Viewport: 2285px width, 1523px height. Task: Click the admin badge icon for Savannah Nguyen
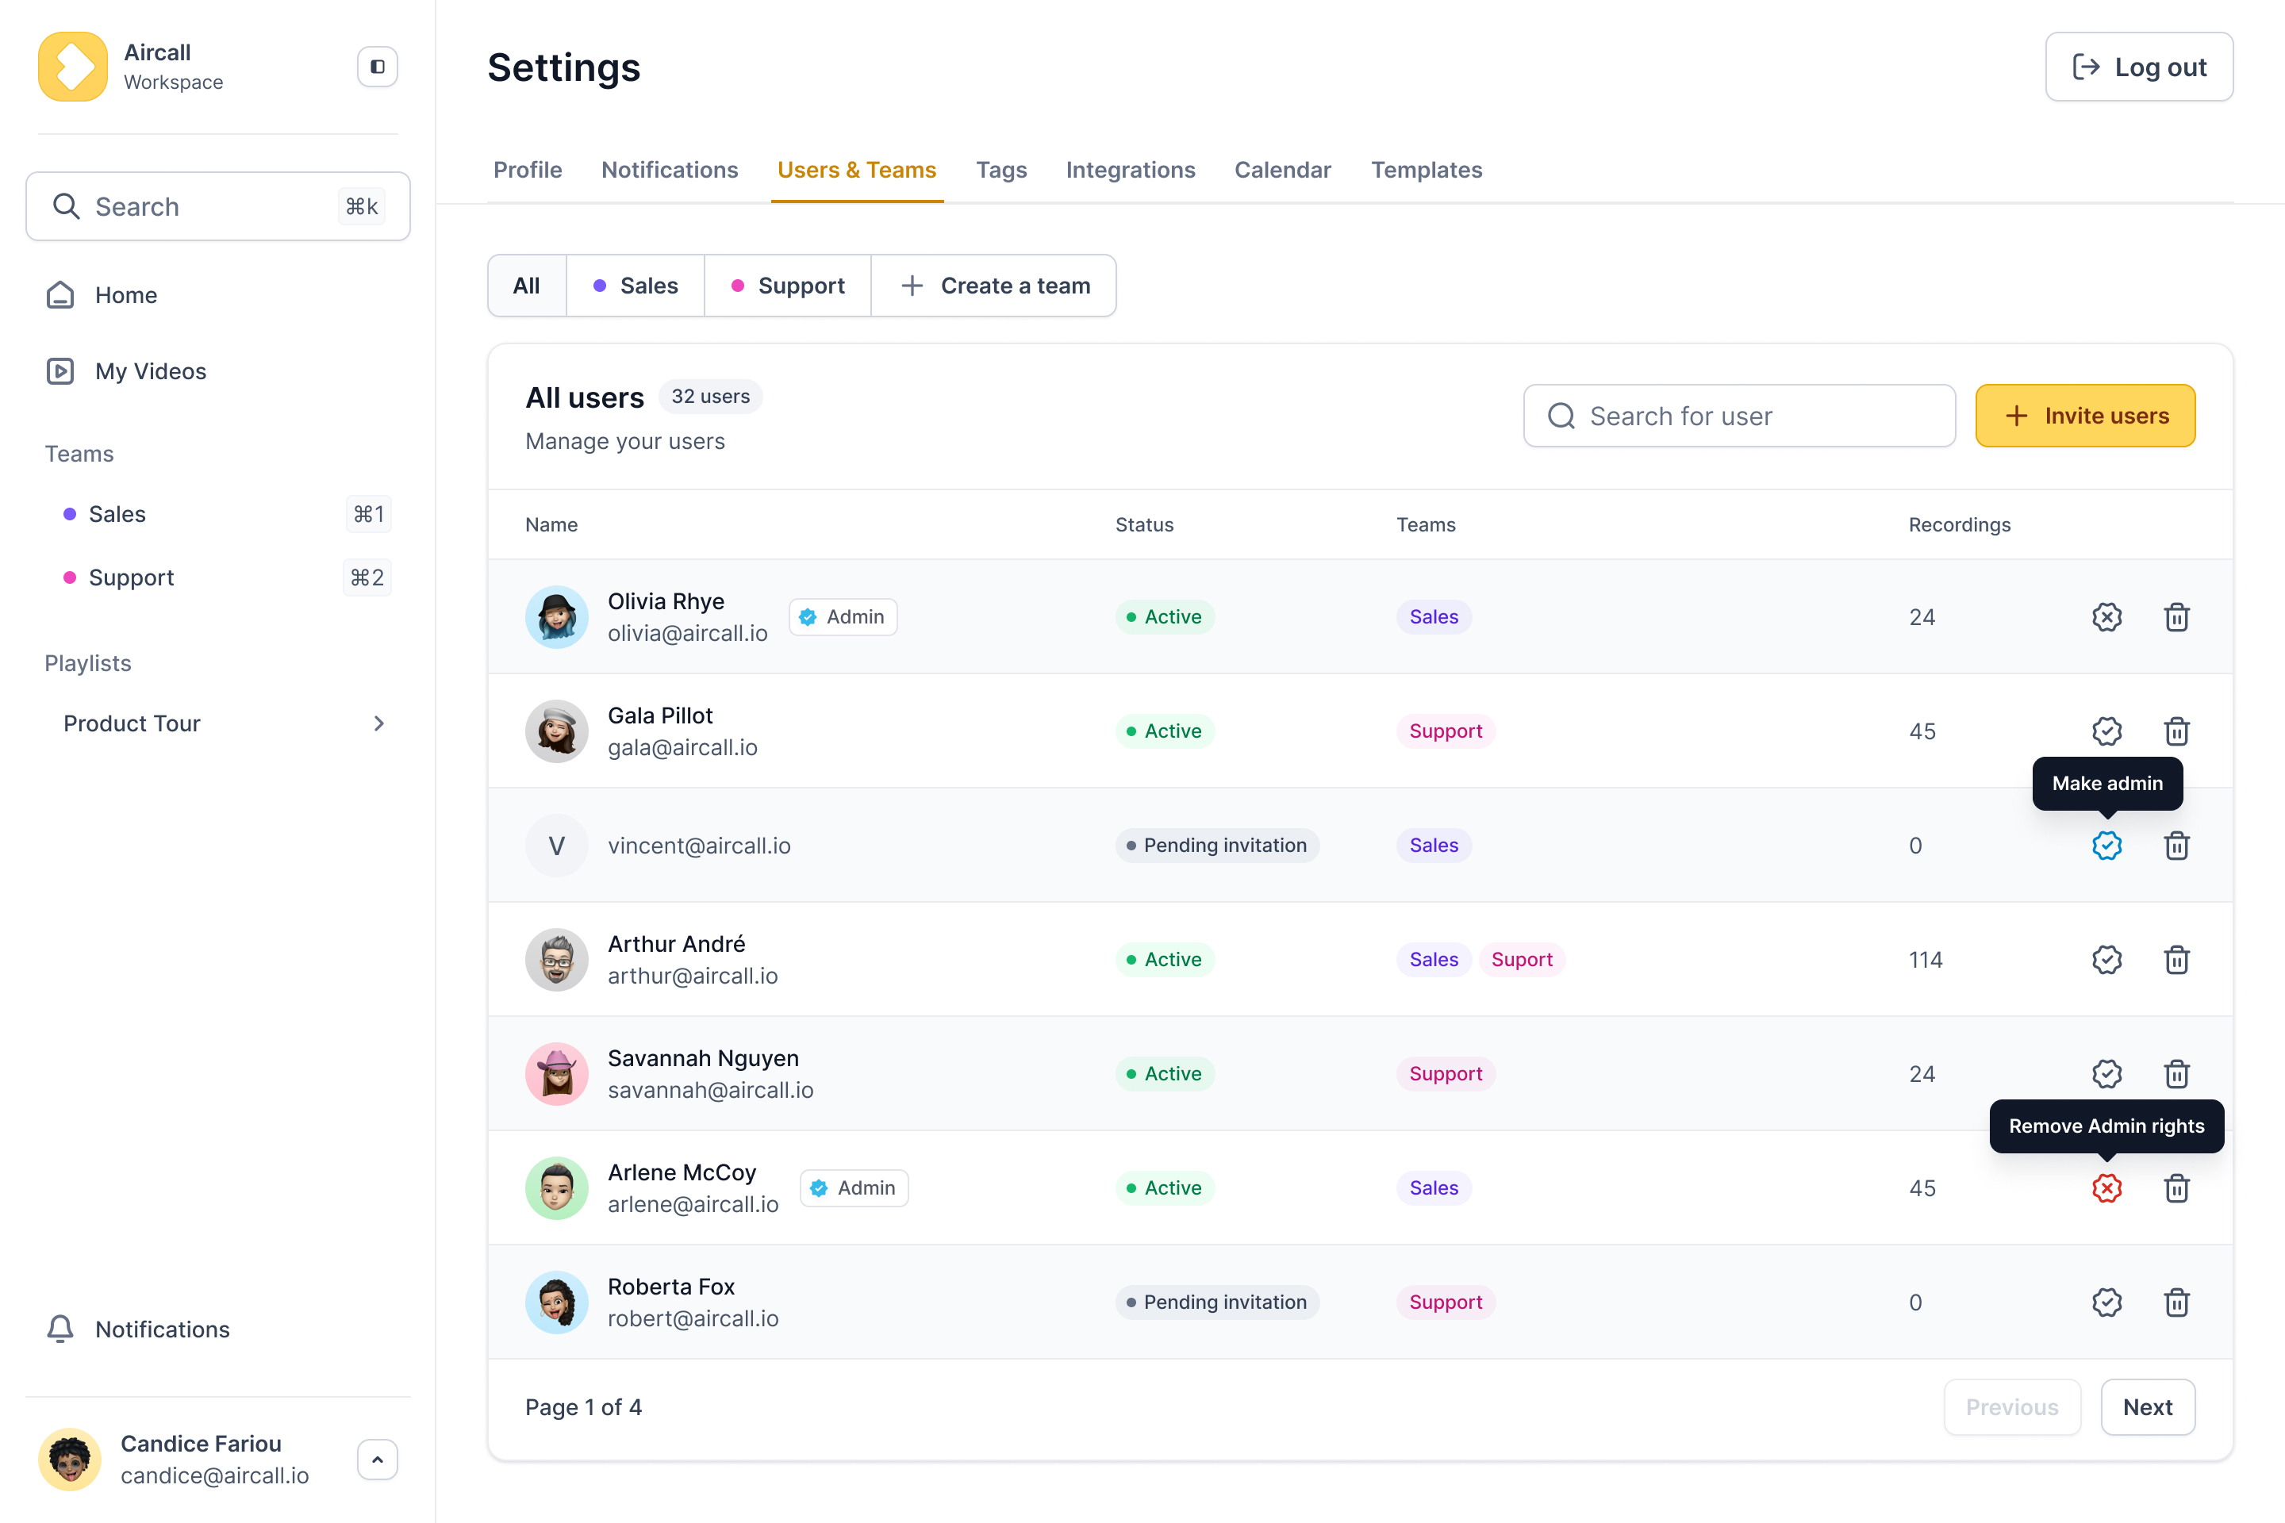(x=2107, y=1073)
